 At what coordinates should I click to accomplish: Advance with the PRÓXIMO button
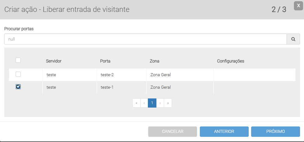(x=275, y=131)
